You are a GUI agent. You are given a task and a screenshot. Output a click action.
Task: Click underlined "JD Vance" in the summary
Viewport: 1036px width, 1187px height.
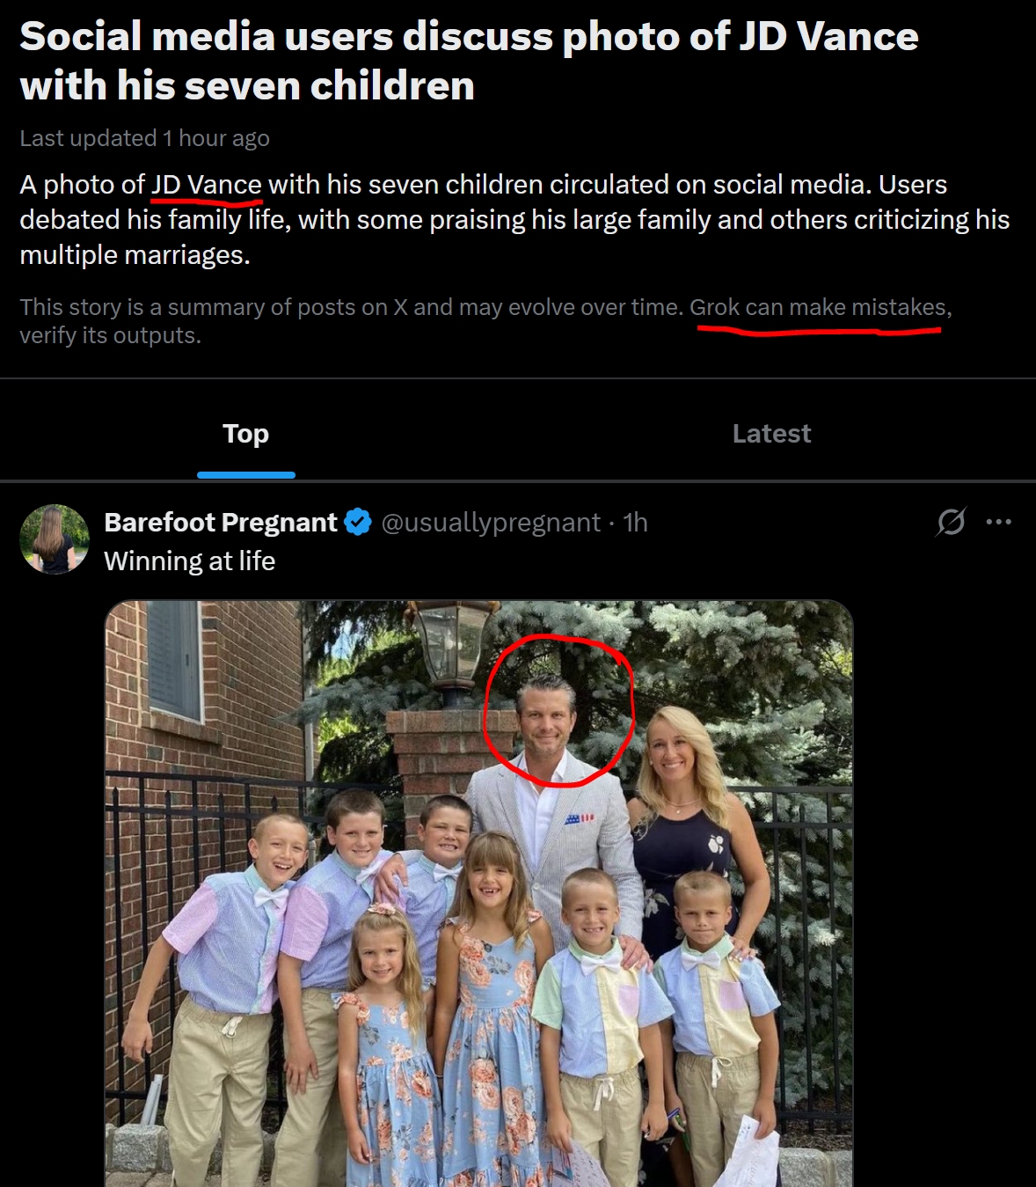click(207, 185)
